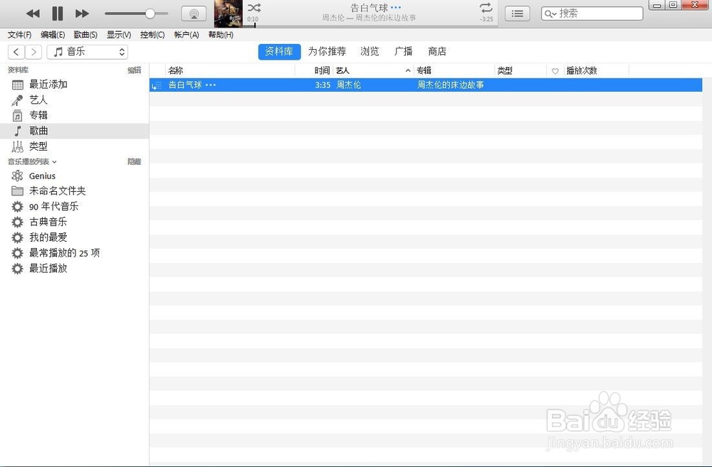Open the 音乐 media type dropdown
Image resolution: width=712 pixels, height=467 pixels.
point(87,52)
